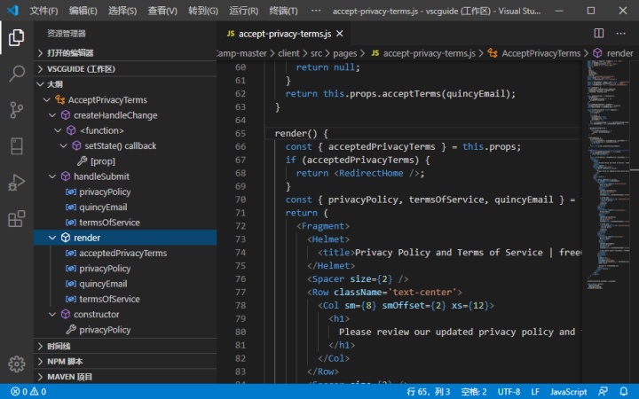Click the code minimap overview
Screen dimensions: 639x399
coord(608,175)
